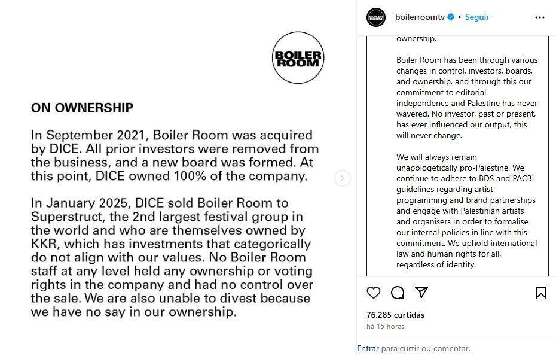This screenshot has width=556, height=356.
Task: Follow the account with the Seguir button
Action: point(477,17)
